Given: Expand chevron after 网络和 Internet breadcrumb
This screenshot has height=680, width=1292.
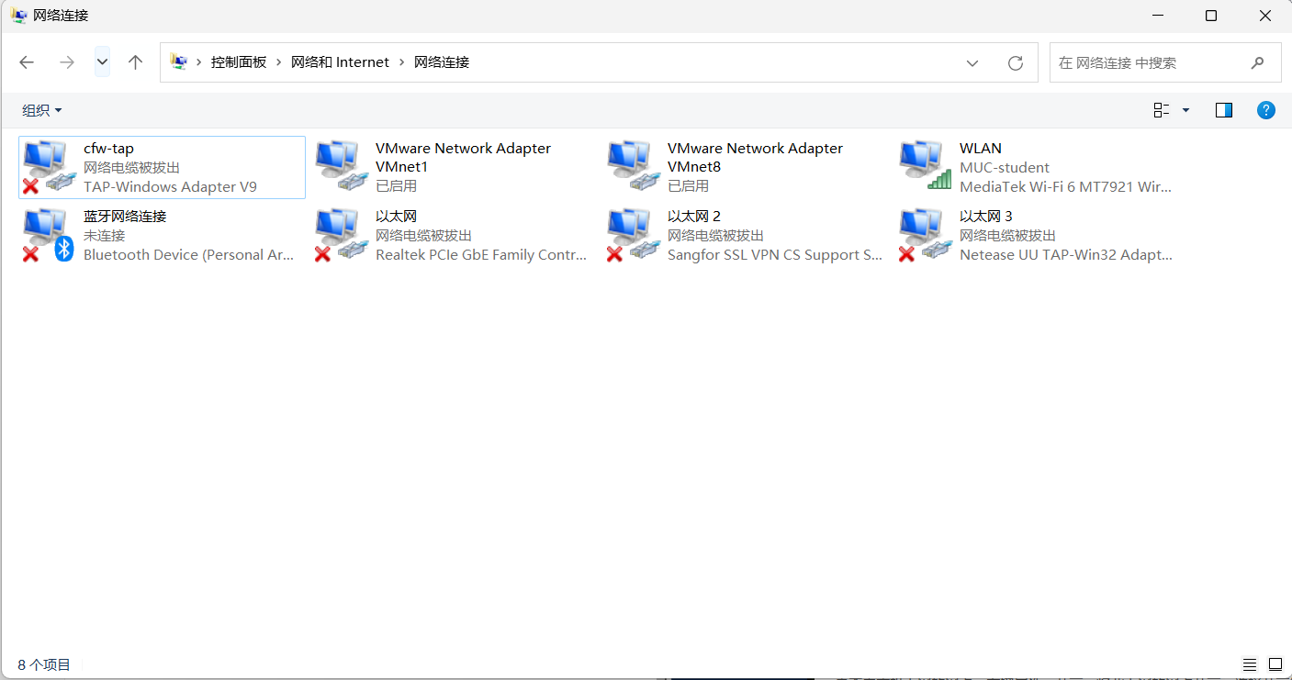Looking at the screenshot, I should pyautogui.click(x=402, y=62).
